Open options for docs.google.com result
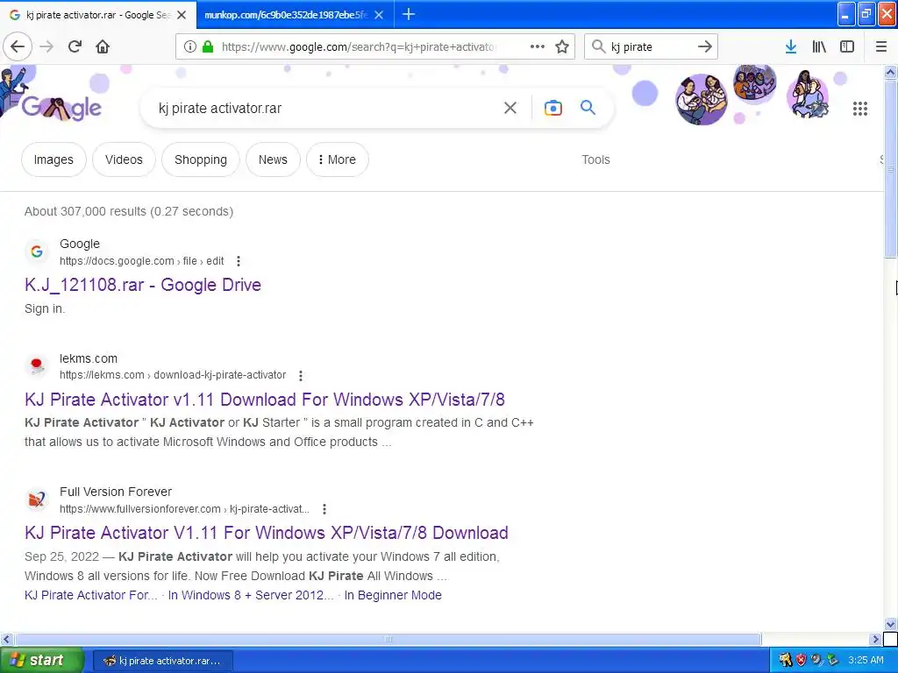Screen dimensions: 898x673 pos(239,261)
